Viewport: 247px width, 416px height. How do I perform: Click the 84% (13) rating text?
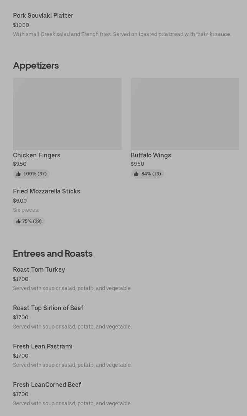point(151,174)
